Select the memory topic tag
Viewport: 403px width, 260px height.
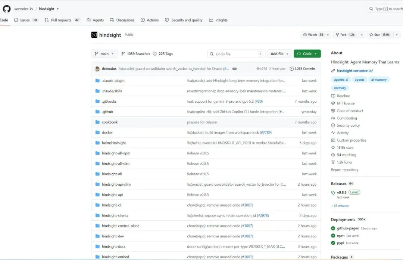pos(340,88)
